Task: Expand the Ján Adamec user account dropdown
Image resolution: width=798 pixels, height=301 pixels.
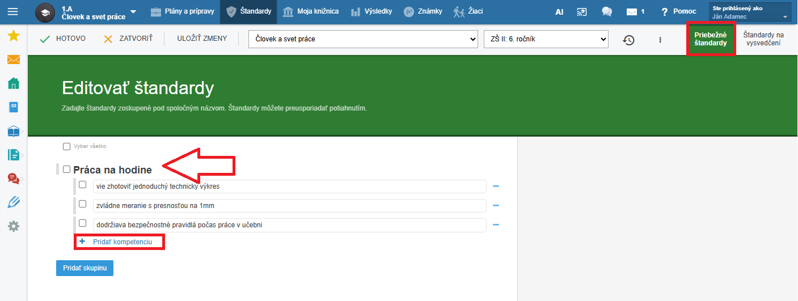Action: tap(750, 12)
